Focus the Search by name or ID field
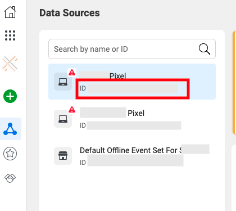The width and height of the screenshot is (236, 211). pos(132,49)
